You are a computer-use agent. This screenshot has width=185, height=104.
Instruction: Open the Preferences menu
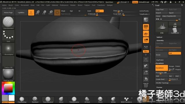64,5
